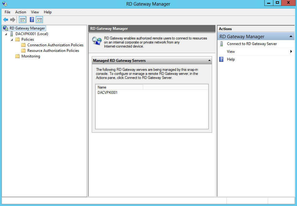Open the View menu in menu bar
This screenshot has width=297, height=206.
35,12
